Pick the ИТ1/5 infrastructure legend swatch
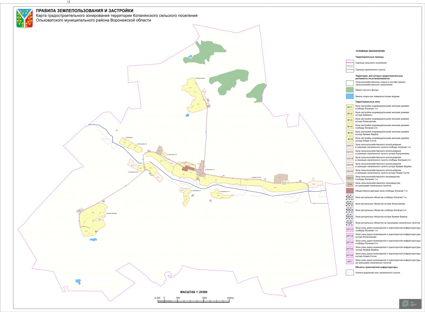The height and width of the screenshot is (312, 425). (x=350, y=249)
